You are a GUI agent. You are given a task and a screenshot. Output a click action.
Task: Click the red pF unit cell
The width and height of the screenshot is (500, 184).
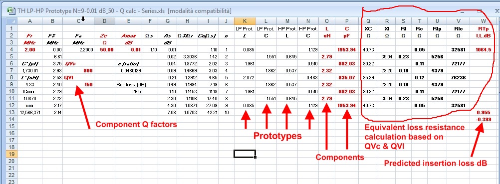pos(347,36)
